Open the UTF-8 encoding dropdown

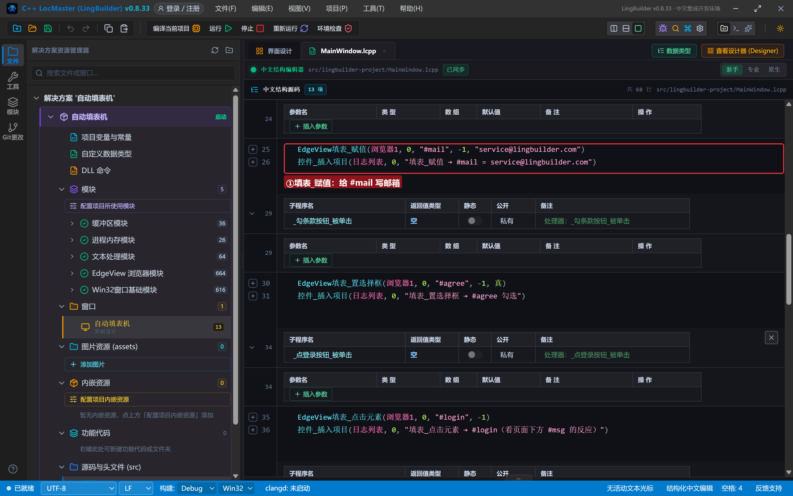tap(79, 488)
